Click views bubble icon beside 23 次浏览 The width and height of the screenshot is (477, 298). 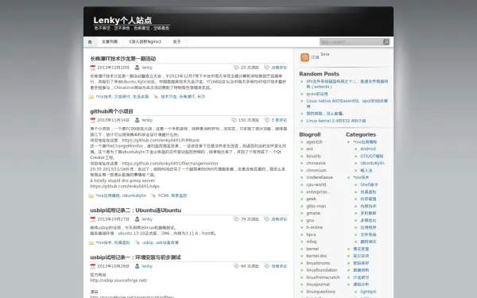point(236,68)
